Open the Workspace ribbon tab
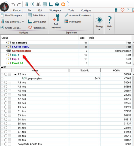 pyautogui.click(x=55, y=10)
